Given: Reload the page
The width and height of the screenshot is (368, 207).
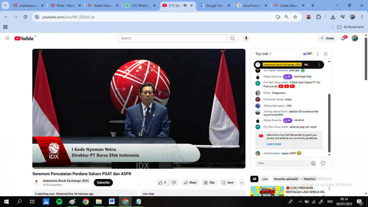Looking at the screenshot, I should click(26, 17).
